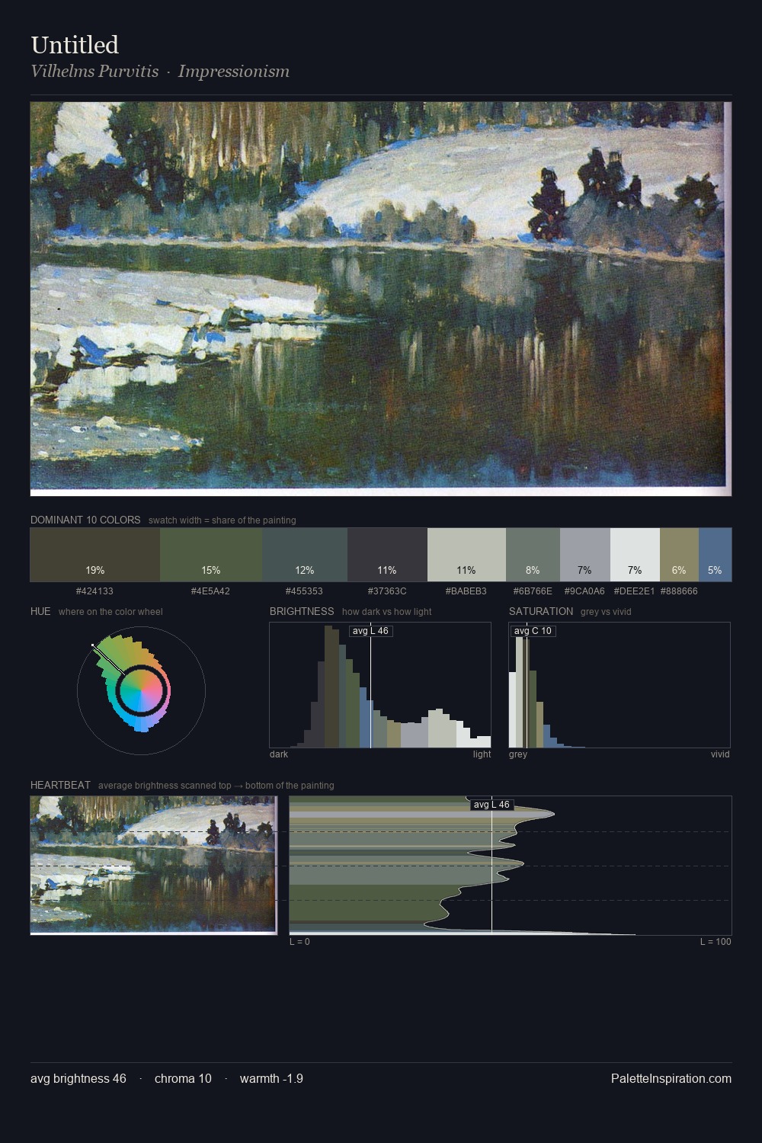
Task: Open the main painting image
Action: (x=381, y=299)
